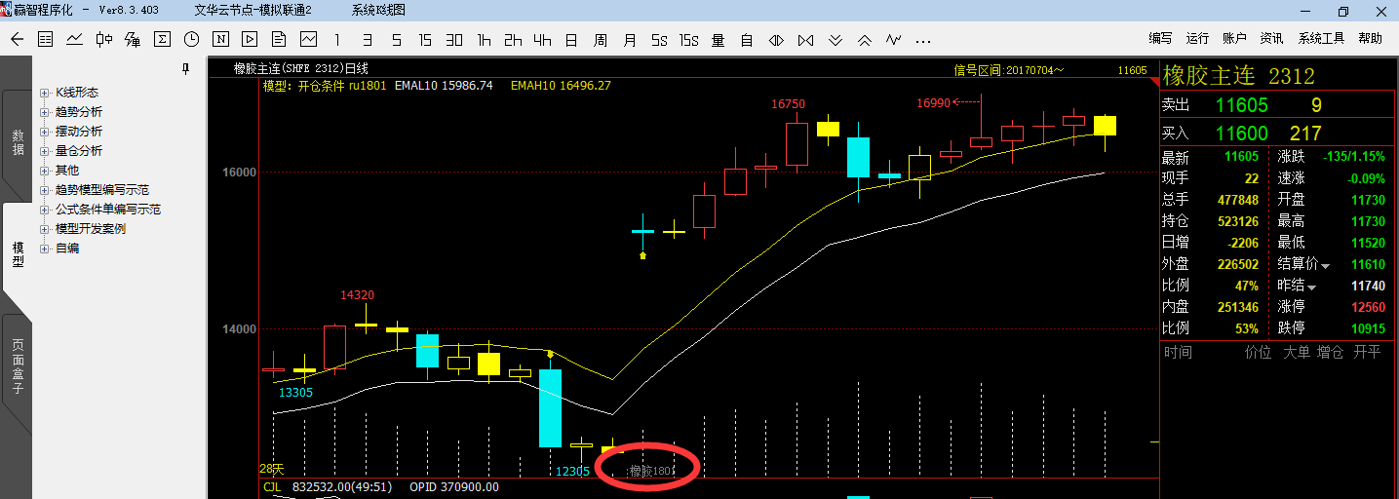Expand the 摆动分析 tree node
This screenshot has width=1399, height=499.
pyautogui.click(x=45, y=132)
